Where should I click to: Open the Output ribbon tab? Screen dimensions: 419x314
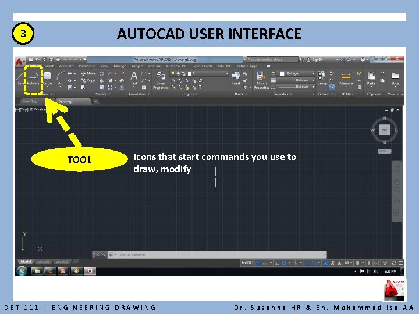tap(137, 66)
